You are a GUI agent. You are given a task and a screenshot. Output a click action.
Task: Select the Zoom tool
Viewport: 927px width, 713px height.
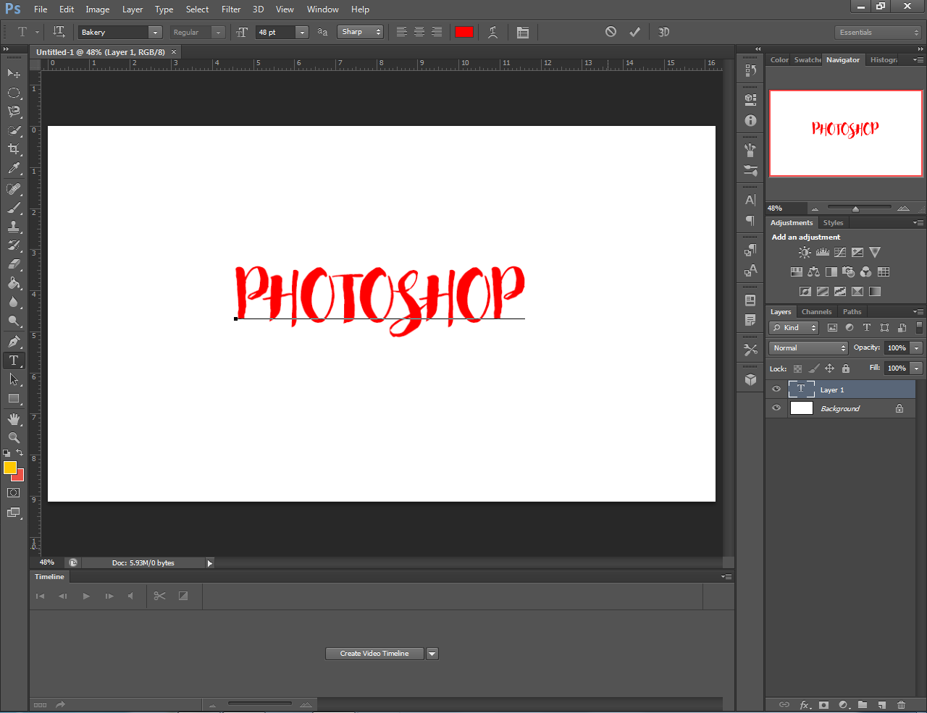14,438
